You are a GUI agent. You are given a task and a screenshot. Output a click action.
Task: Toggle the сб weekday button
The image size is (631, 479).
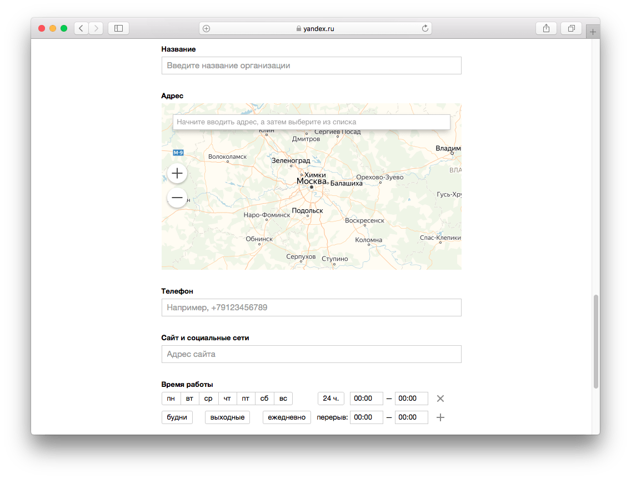pyautogui.click(x=264, y=399)
